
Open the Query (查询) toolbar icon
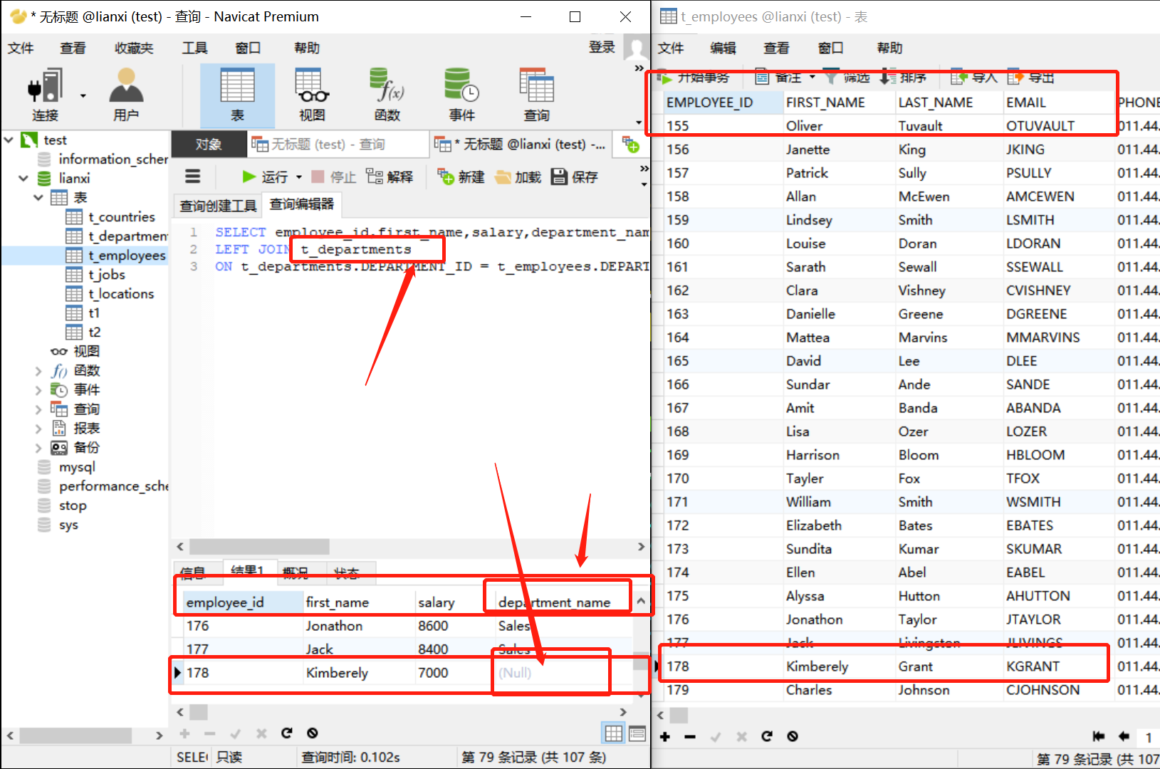coord(536,95)
